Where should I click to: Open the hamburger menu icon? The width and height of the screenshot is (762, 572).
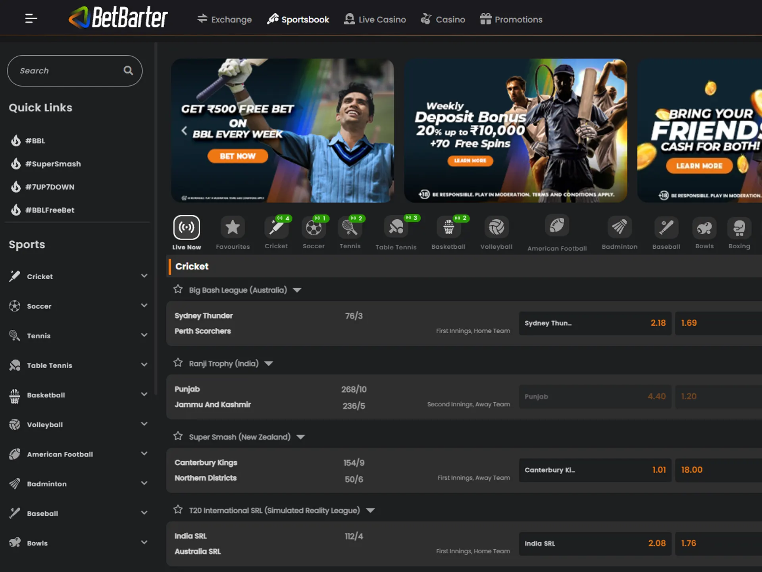pos(31,18)
